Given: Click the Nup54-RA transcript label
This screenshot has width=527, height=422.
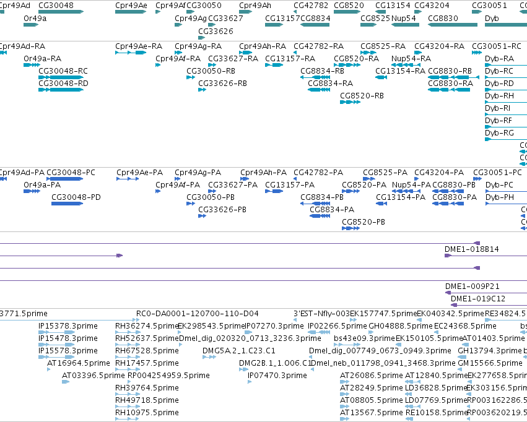Looking at the screenshot, I should pos(411,59).
